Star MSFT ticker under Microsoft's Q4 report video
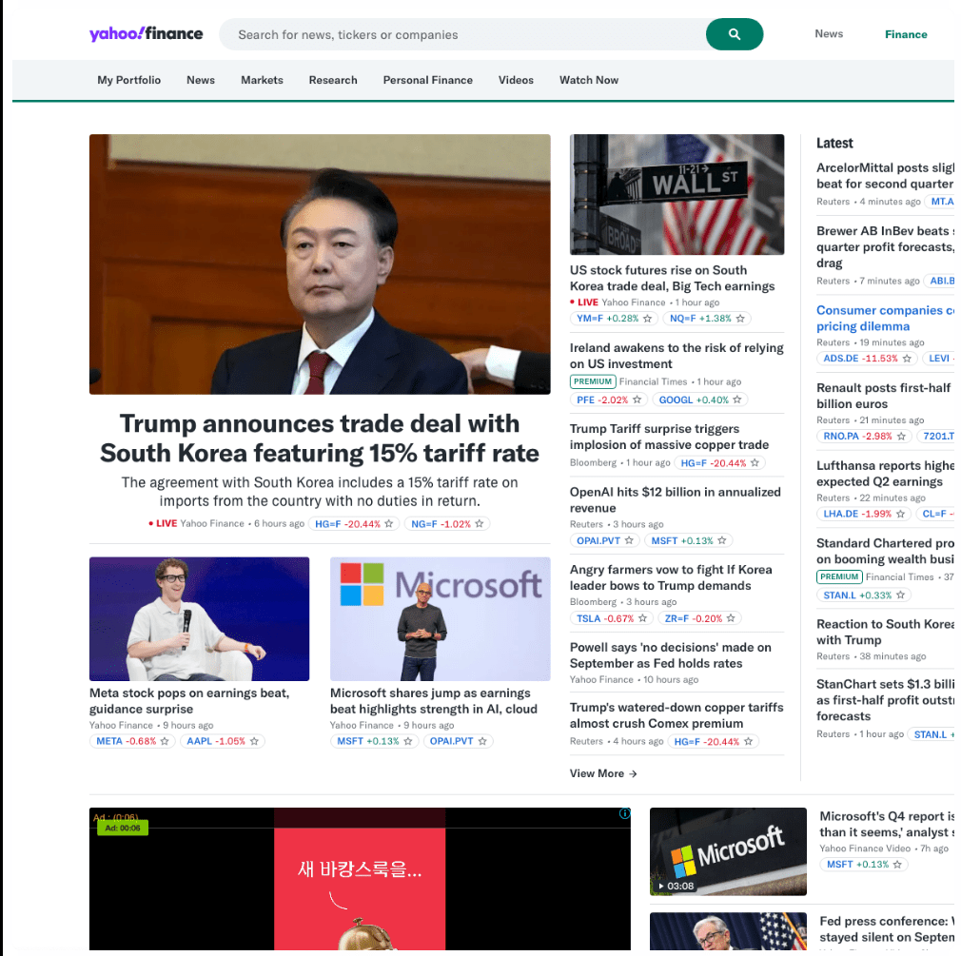Screen dimensions: 961x956 click(897, 864)
